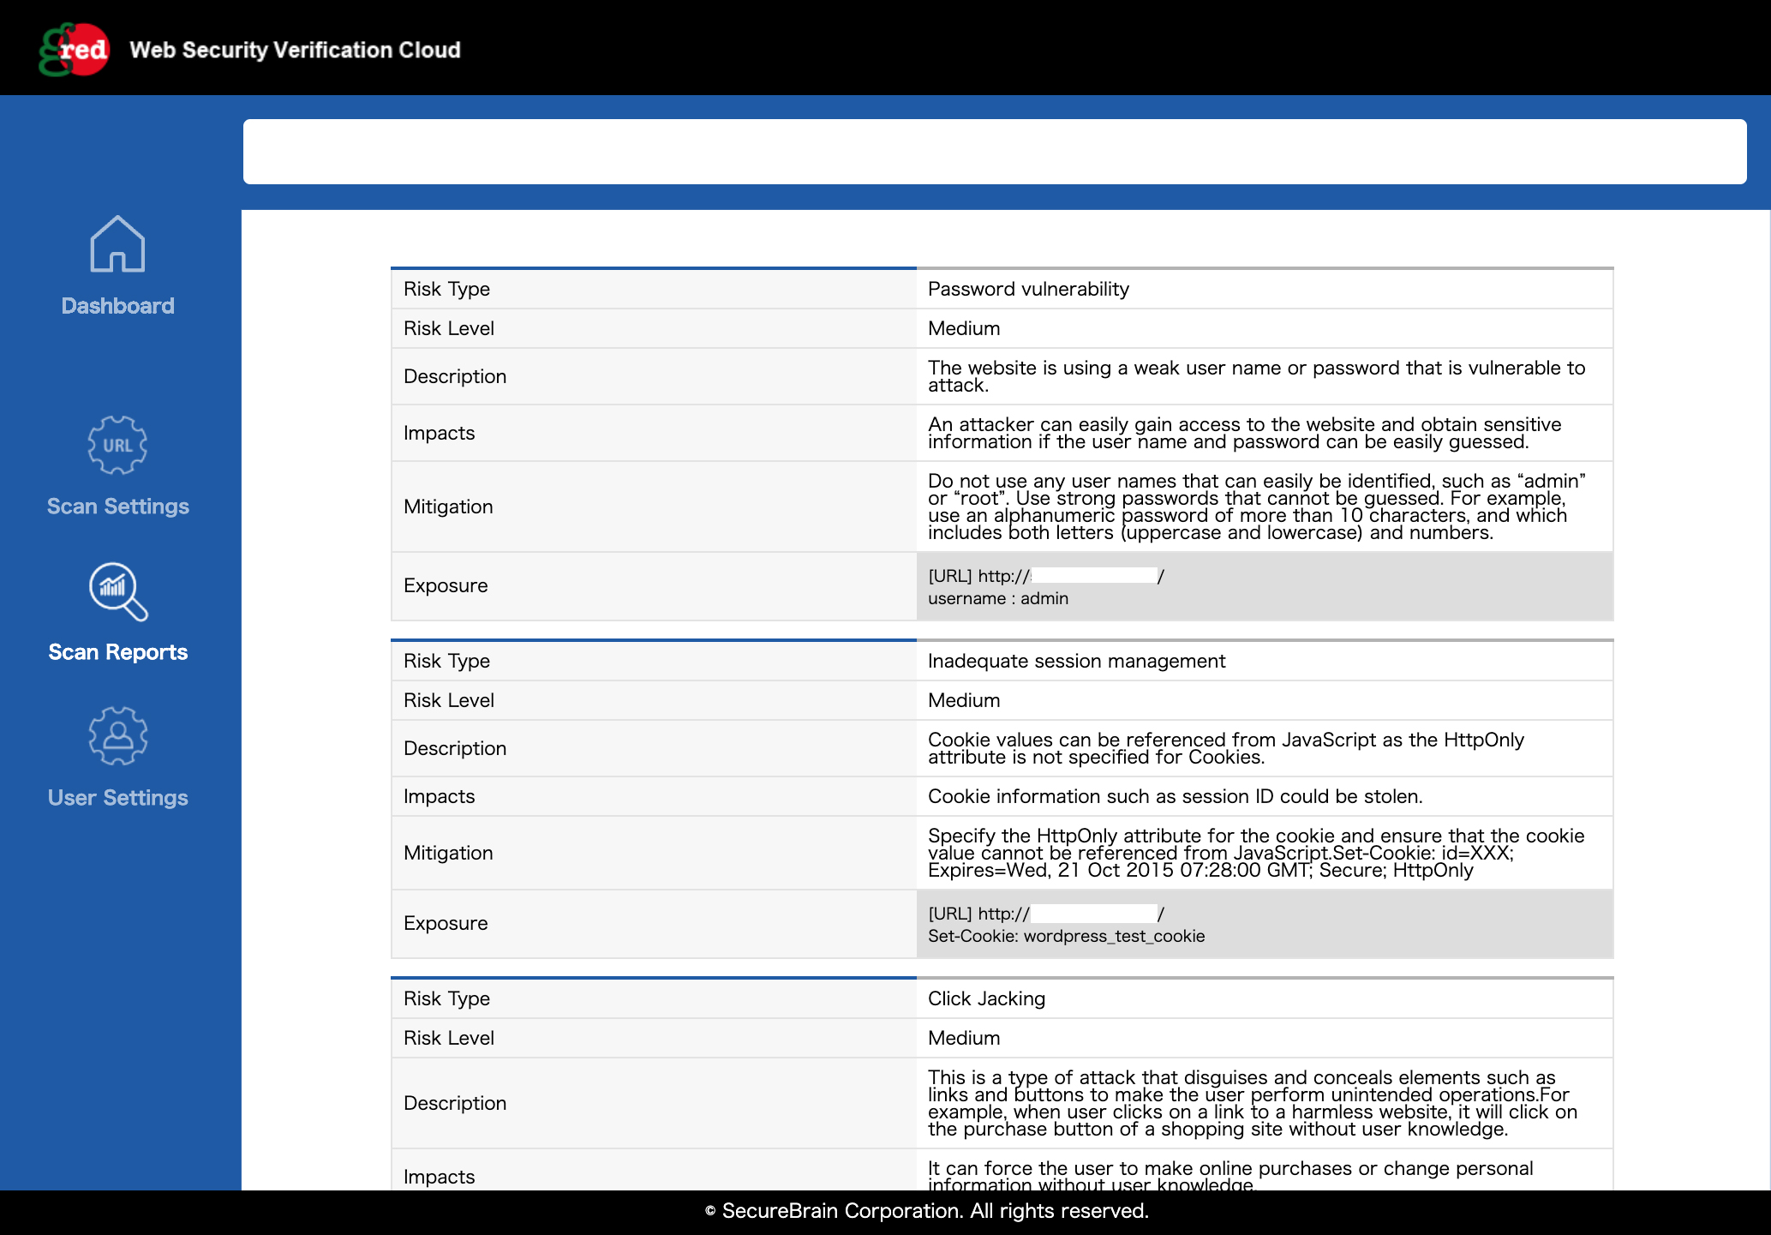Screen dimensions: 1771x1235
Task: Click the 'Do not use any user names' mitigation
Action: (1257, 507)
